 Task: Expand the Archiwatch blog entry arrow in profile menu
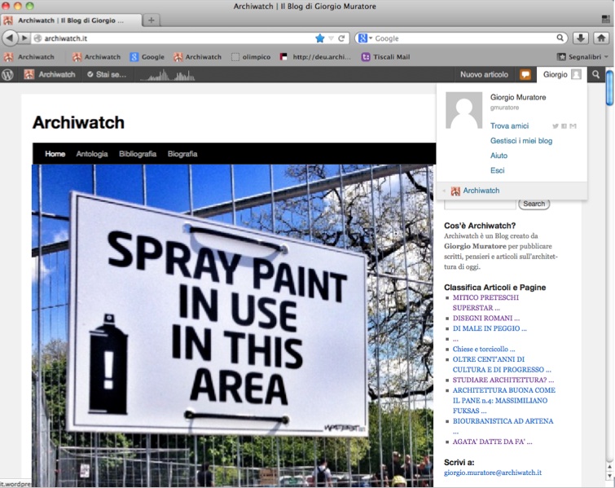tap(445, 191)
